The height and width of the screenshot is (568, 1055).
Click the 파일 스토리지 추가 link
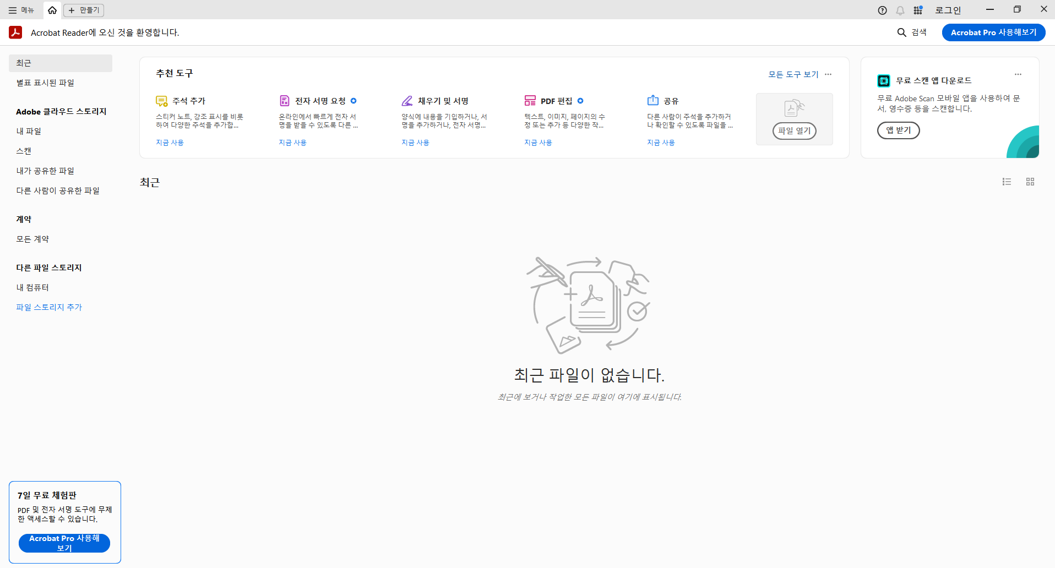pyautogui.click(x=49, y=308)
